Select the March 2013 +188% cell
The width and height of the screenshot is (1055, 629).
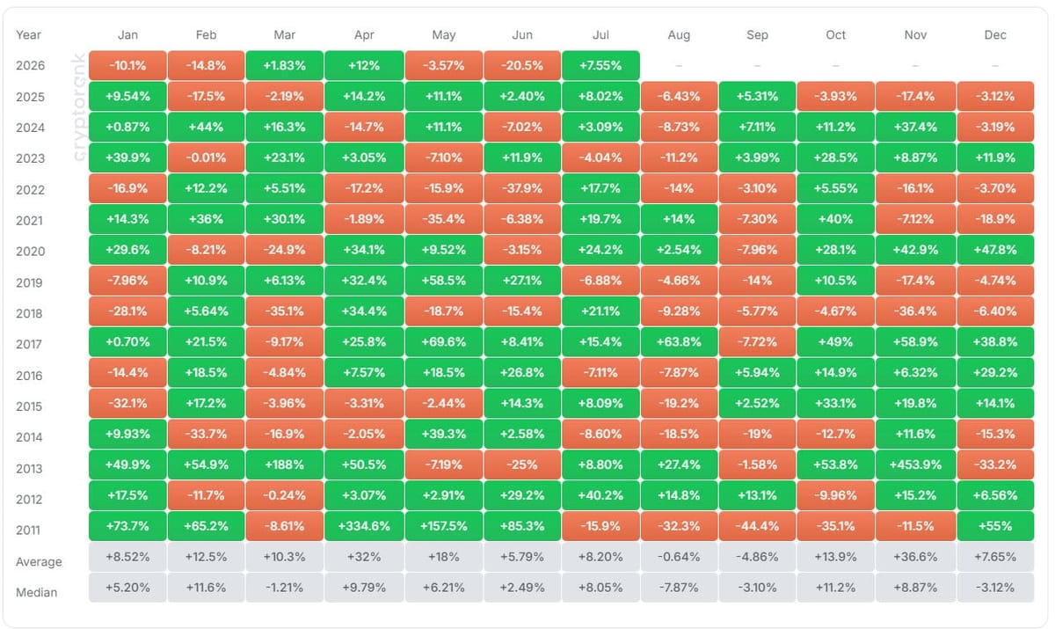click(285, 464)
